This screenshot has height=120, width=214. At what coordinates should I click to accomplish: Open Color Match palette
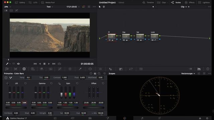[x=15, y=69]
